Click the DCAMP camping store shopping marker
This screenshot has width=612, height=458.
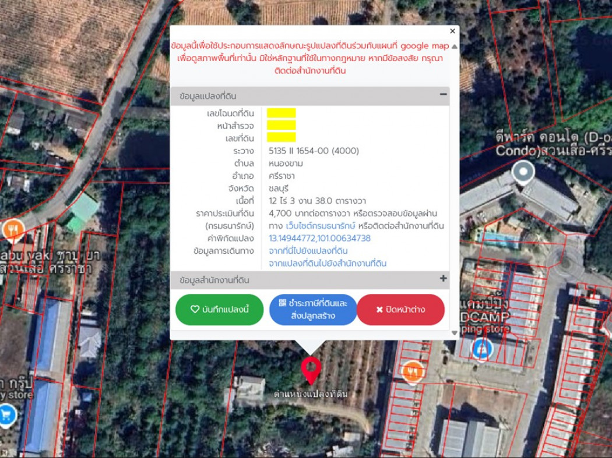pyautogui.click(x=482, y=349)
